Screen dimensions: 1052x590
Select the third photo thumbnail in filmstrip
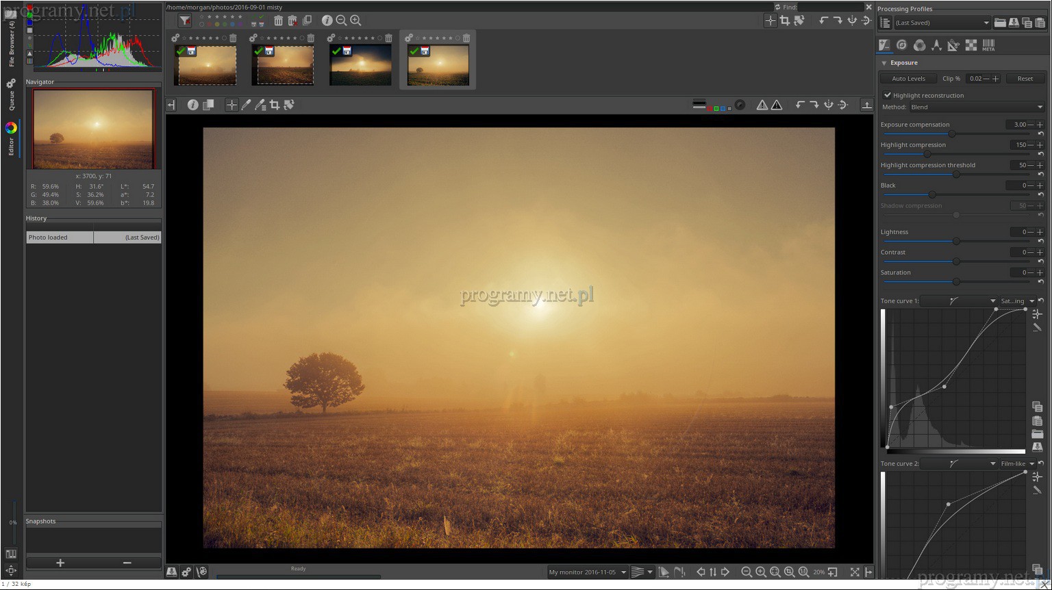(360, 65)
